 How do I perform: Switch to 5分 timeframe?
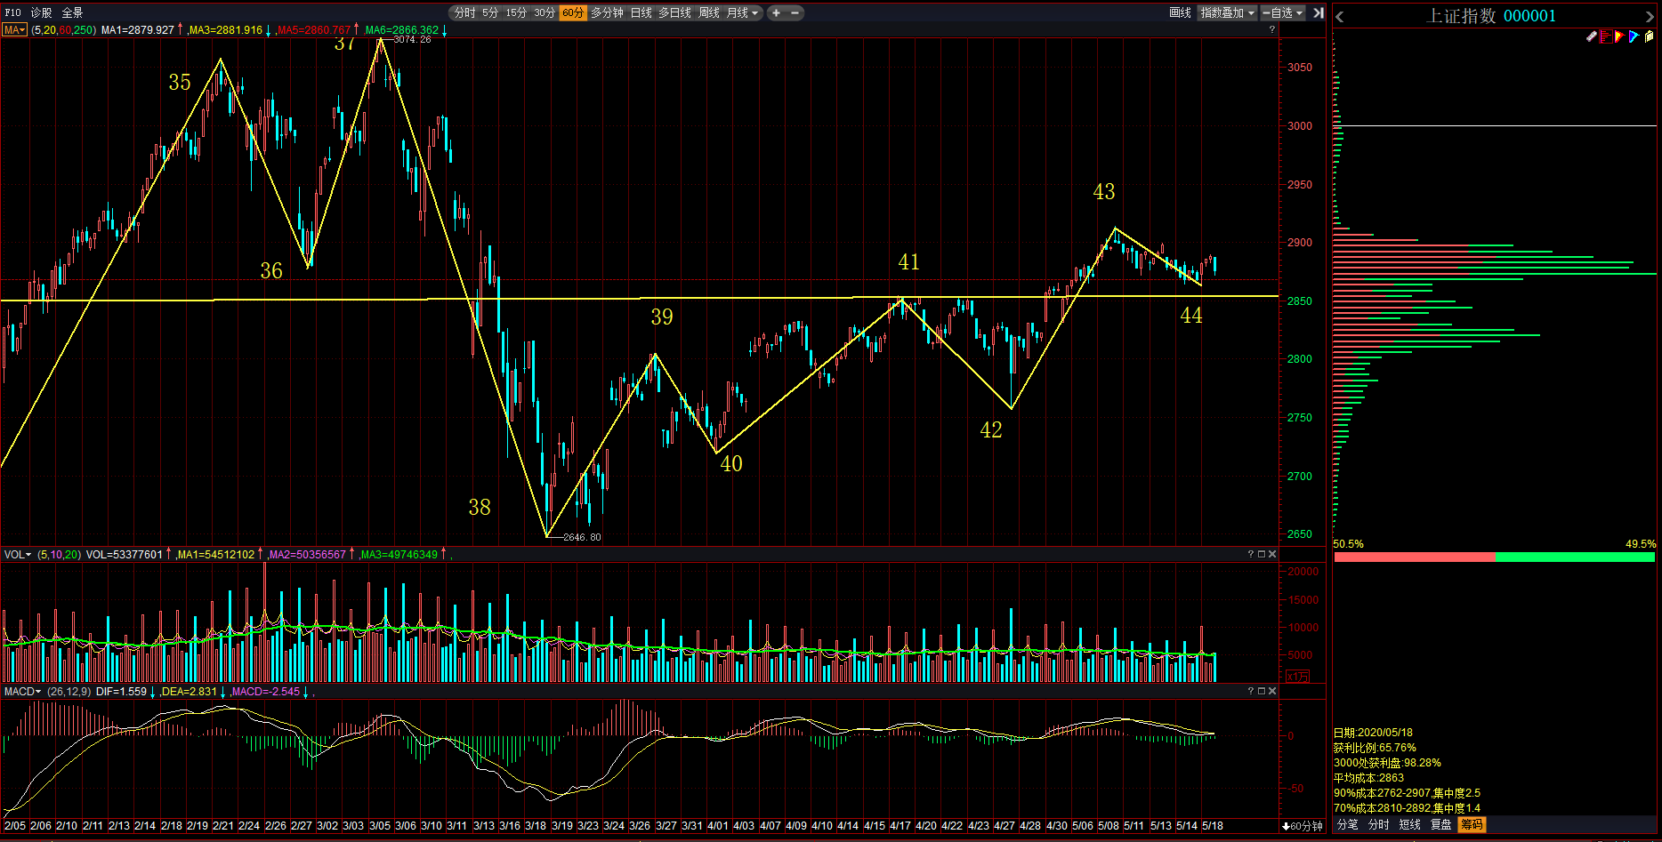490,12
